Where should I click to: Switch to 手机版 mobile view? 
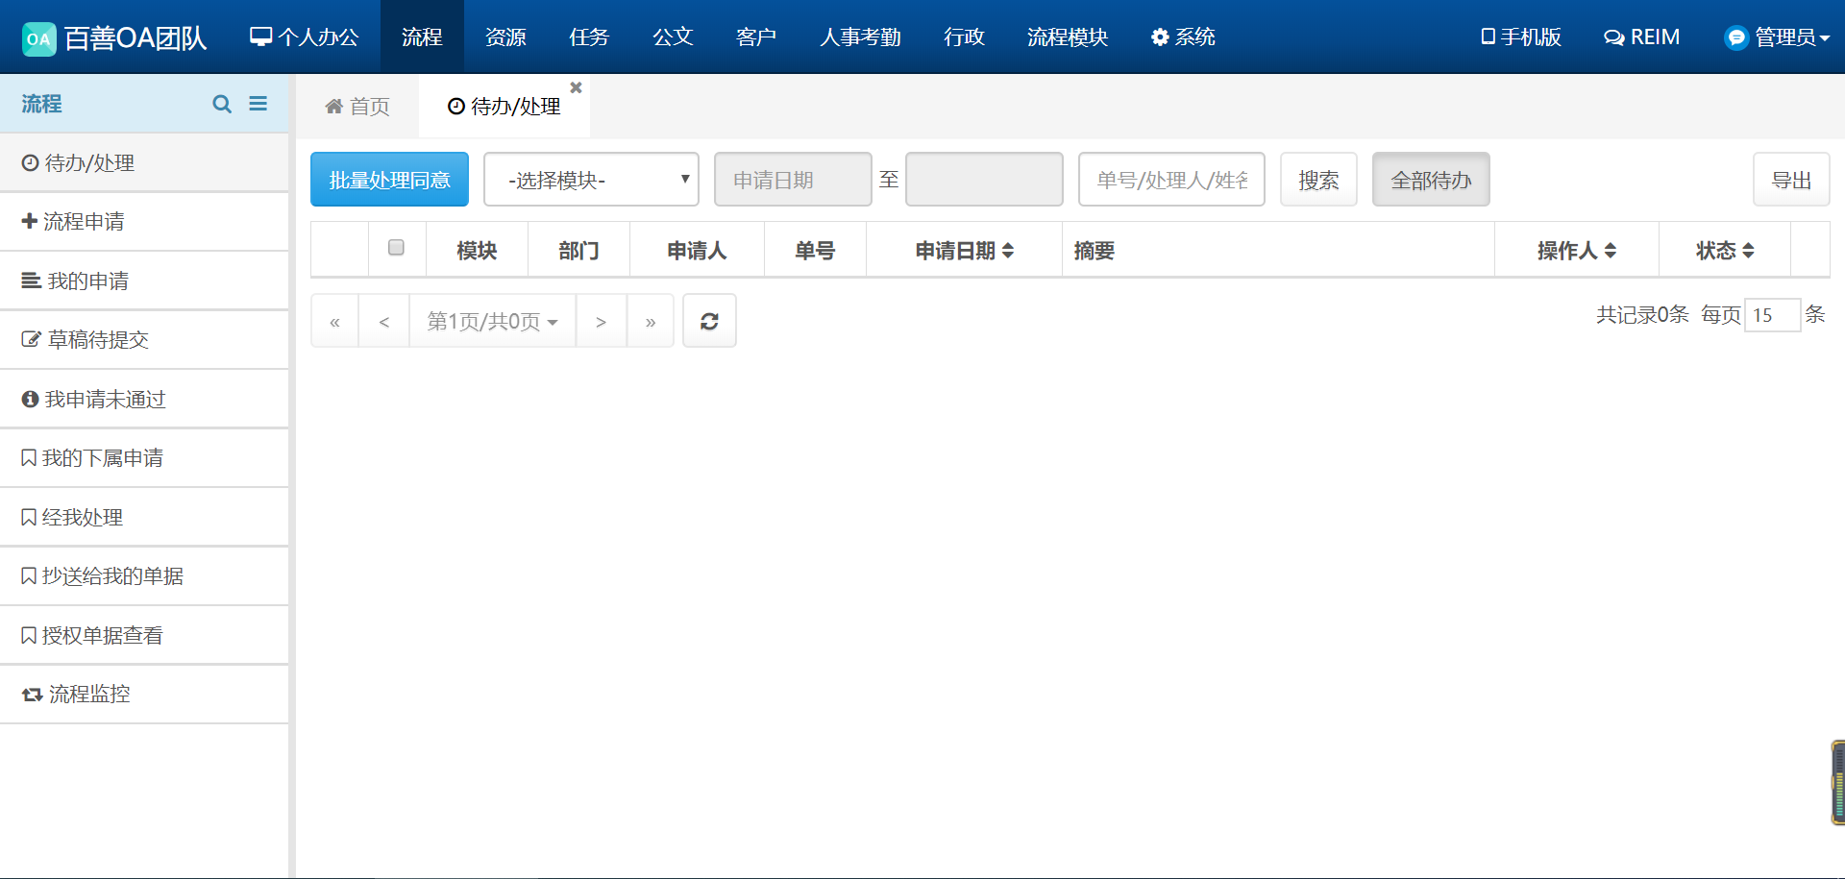1521,37
